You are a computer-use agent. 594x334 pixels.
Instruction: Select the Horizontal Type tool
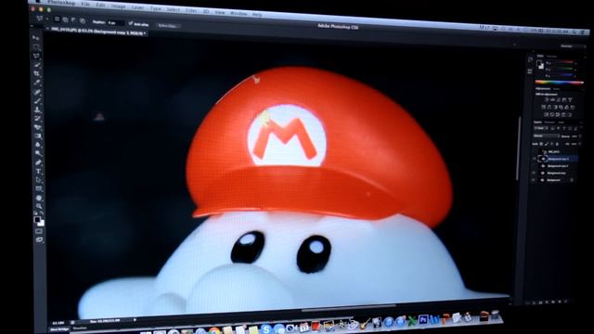(39, 172)
